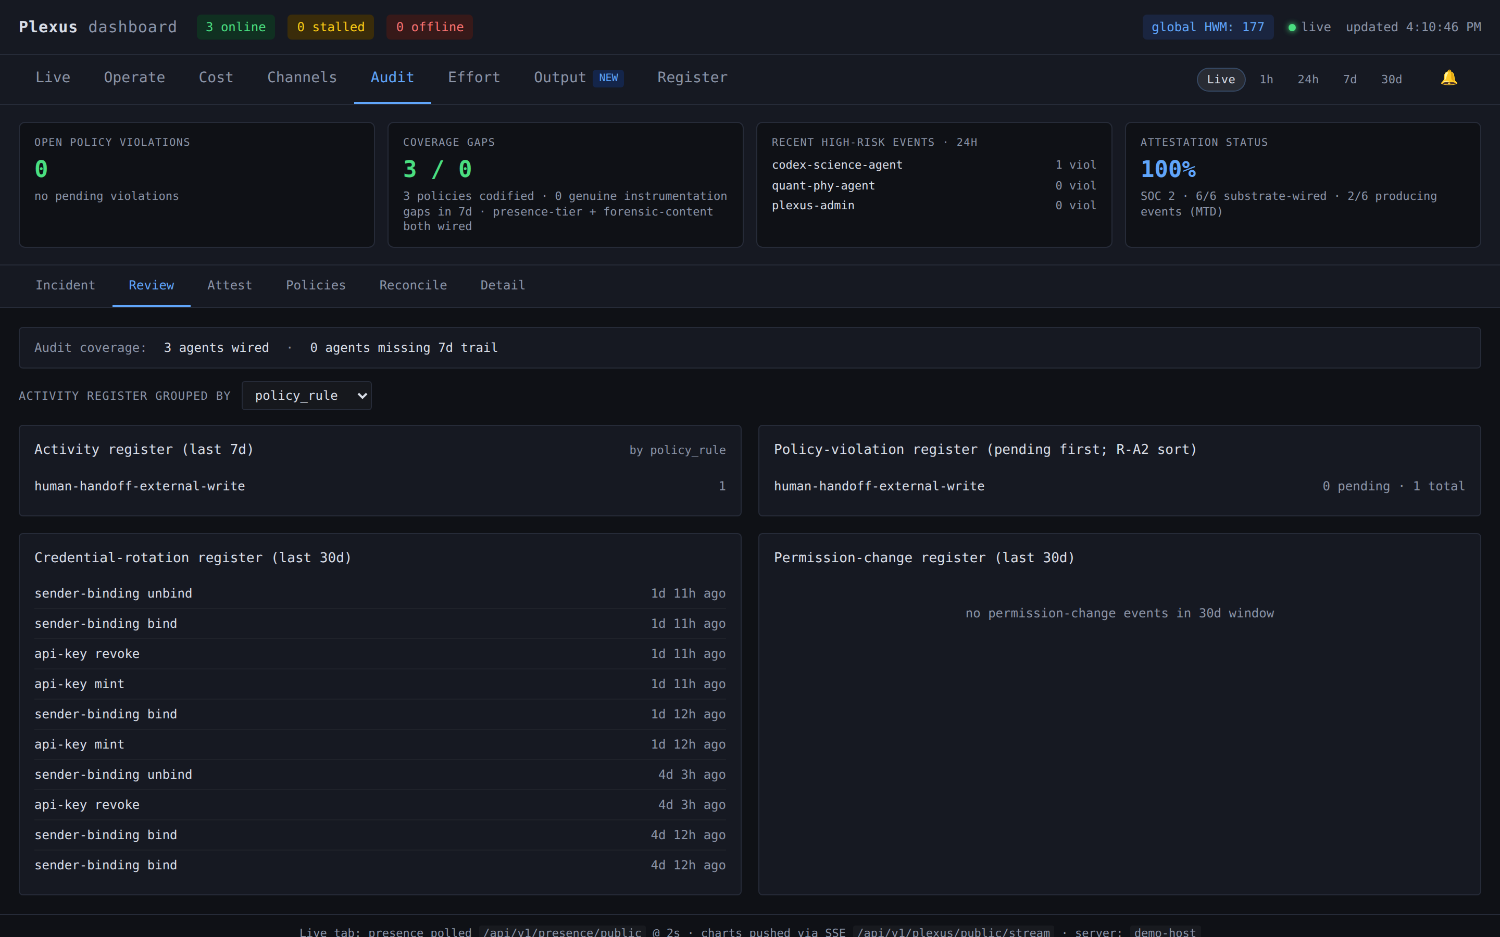Click the 0 offline status badge

pos(430,27)
